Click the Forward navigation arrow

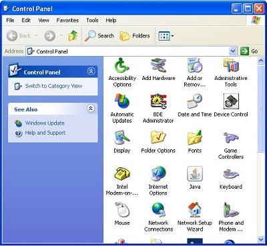(49, 35)
